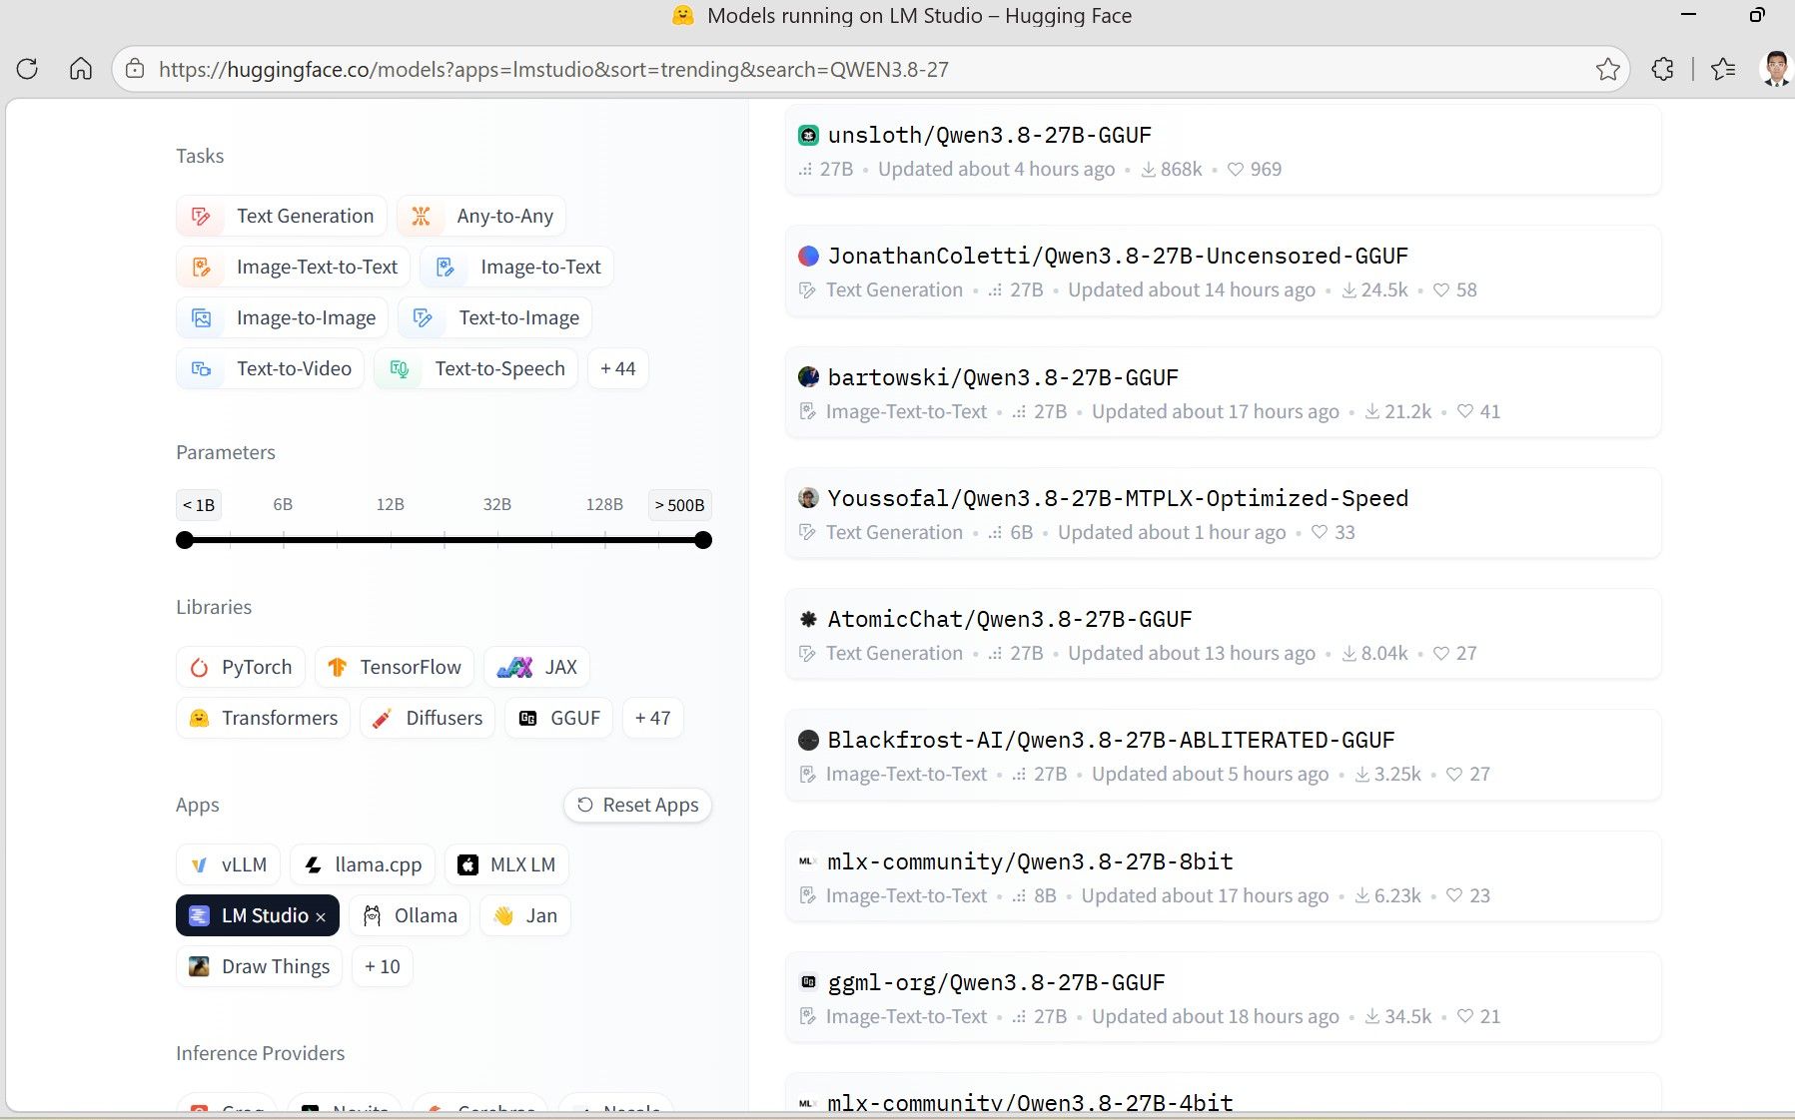Filter by Text Generation task
1795x1120 pixels.
pos(282,216)
